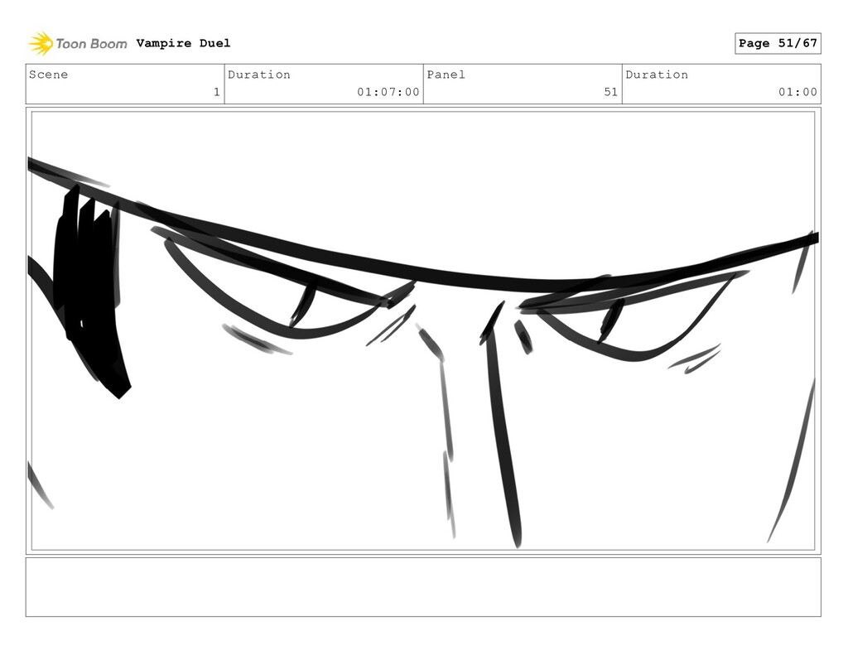Click the scene duration value "01:07:00"
The height and width of the screenshot is (655, 848).
pyautogui.click(x=388, y=92)
